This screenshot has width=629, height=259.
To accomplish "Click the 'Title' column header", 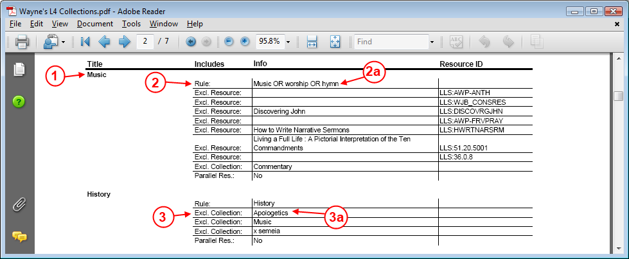I will click(x=94, y=64).
